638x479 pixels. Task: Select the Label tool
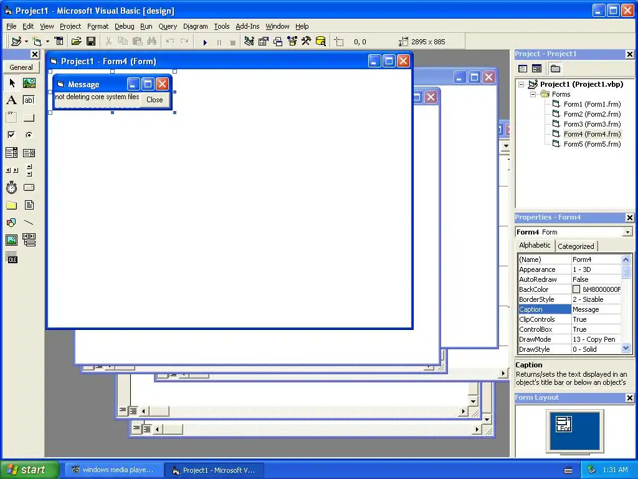click(x=12, y=100)
